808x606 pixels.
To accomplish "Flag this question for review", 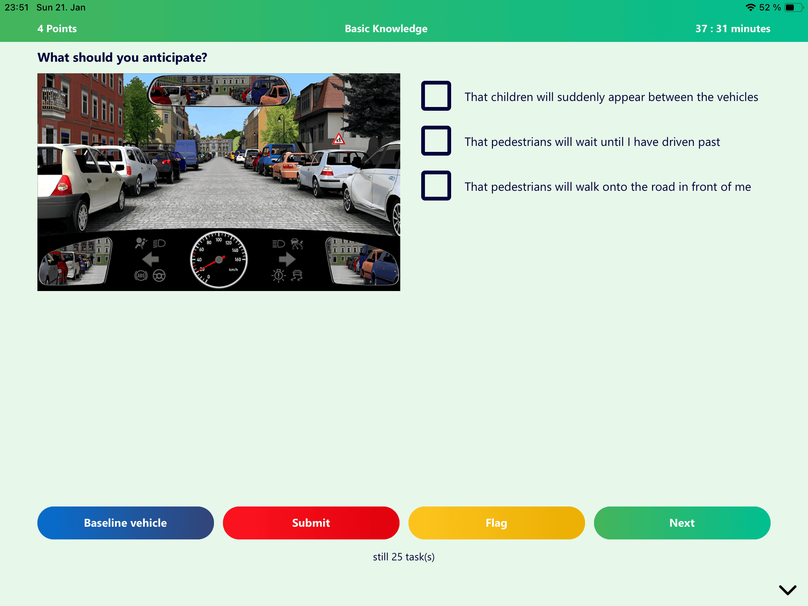I will tap(496, 523).
